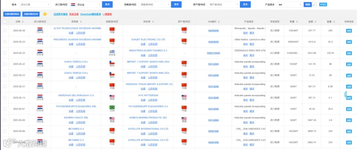The image size is (357, 150).
Task: Click the quantity cell 3000UNIT
Action: 293,42
